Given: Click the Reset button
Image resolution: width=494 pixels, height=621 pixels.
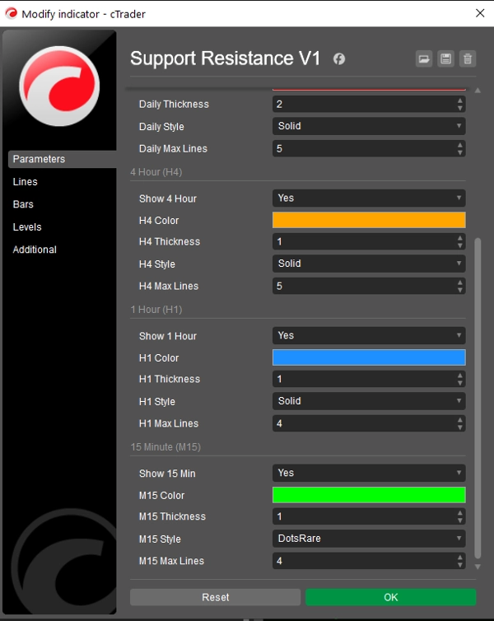Looking at the screenshot, I should coord(216,597).
